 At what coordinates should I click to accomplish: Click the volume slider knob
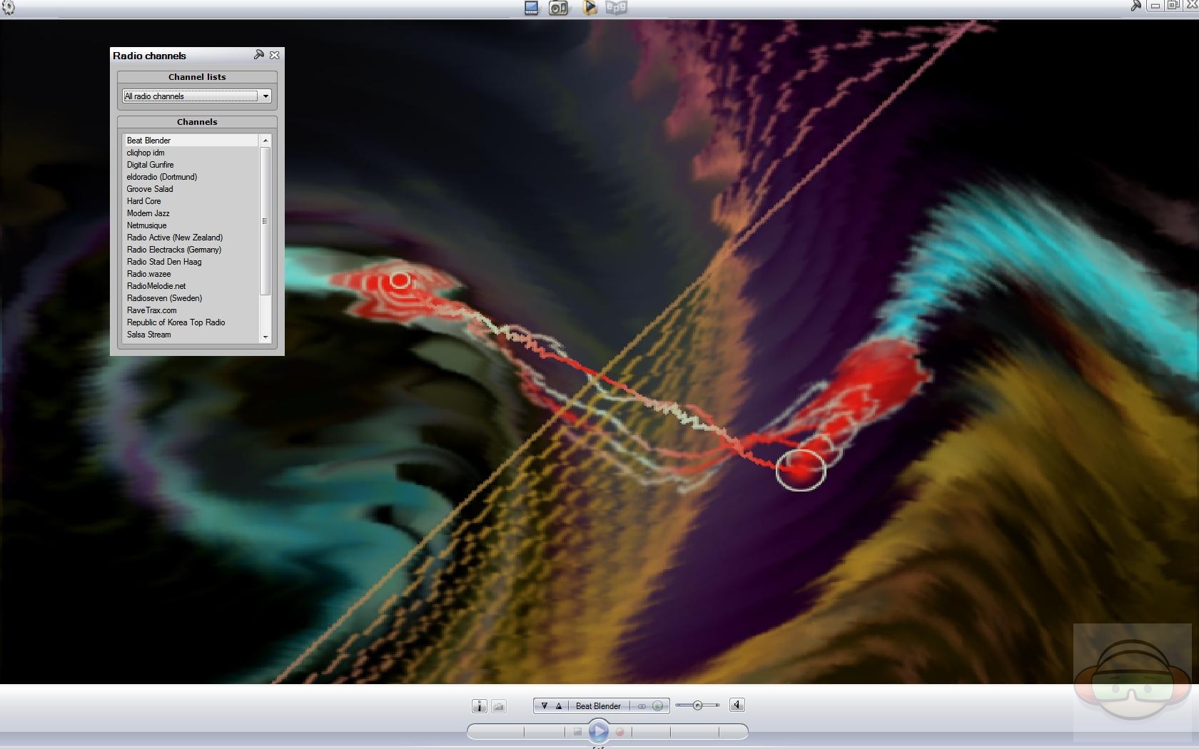click(x=697, y=705)
